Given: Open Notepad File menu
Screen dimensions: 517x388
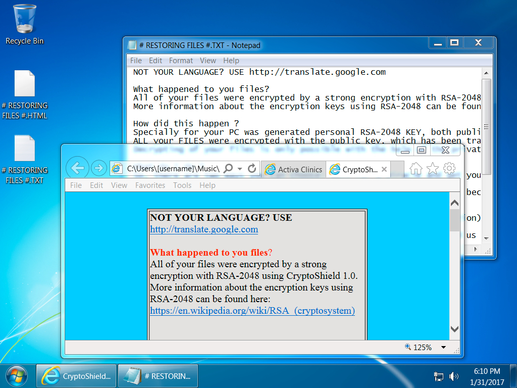Looking at the screenshot, I should 136,61.
